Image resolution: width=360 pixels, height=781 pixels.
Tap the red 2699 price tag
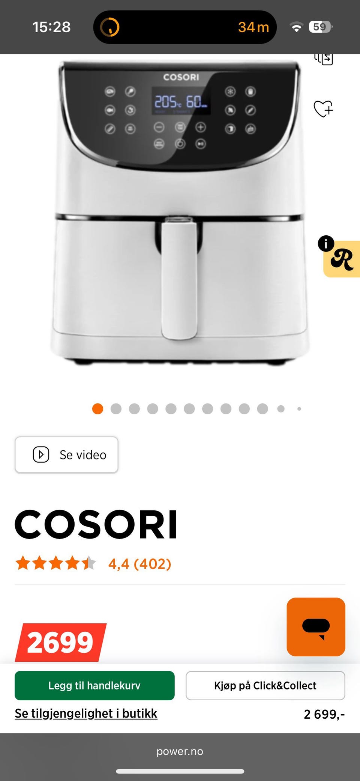60,642
